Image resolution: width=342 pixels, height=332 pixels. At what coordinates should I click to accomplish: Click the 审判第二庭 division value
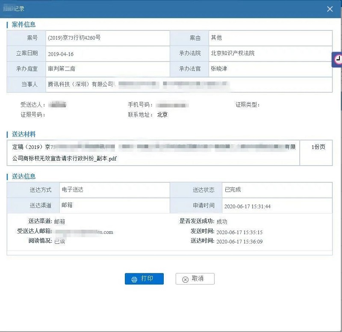[x=62, y=68]
